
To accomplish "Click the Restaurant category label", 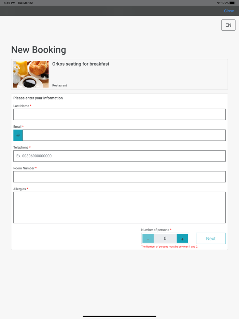I will (59, 85).
